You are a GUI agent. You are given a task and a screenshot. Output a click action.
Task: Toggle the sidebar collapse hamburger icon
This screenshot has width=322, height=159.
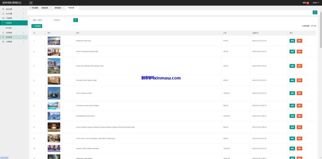(x=31, y=3)
